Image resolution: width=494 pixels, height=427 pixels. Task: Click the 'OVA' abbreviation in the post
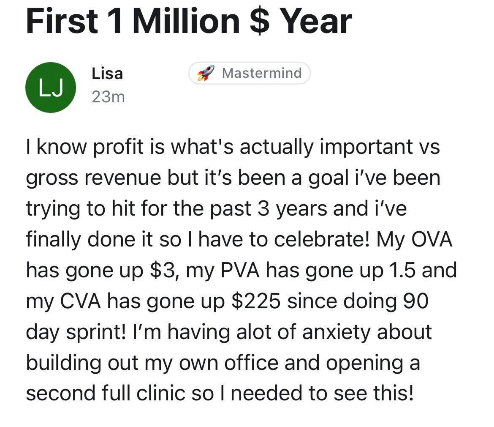click(432, 239)
